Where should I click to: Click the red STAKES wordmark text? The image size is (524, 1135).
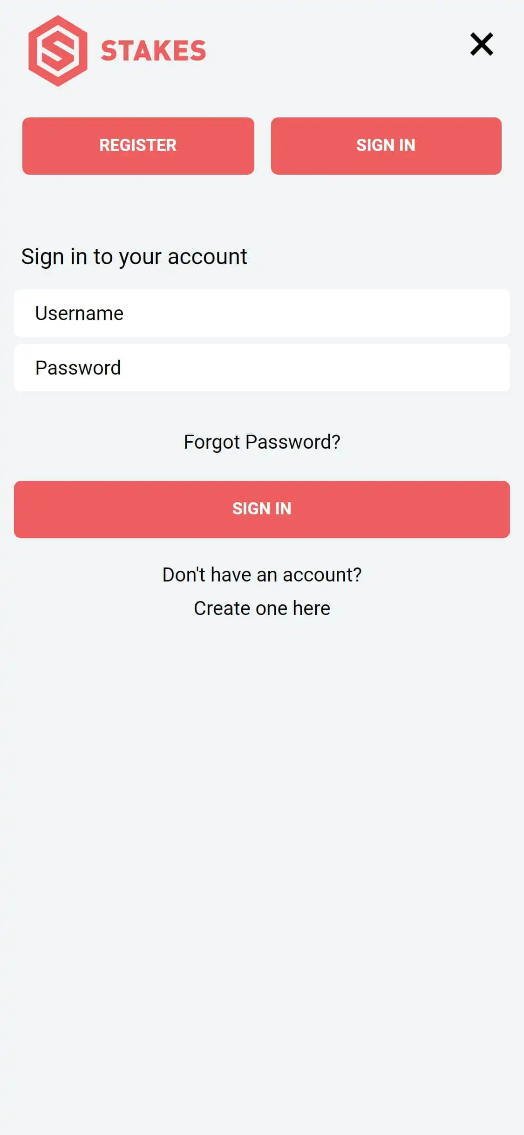coord(153,51)
